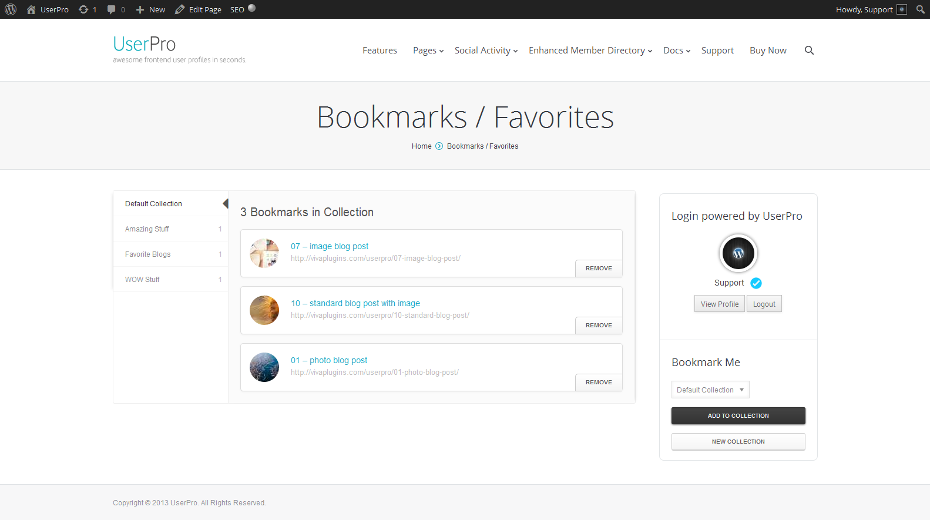Open the admin bar search magnifier
The image size is (930, 520).
(921, 9)
